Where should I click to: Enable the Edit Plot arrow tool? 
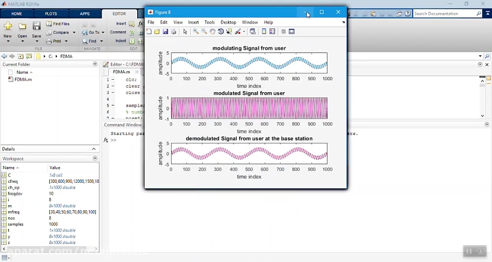click(x=185, y=32)
